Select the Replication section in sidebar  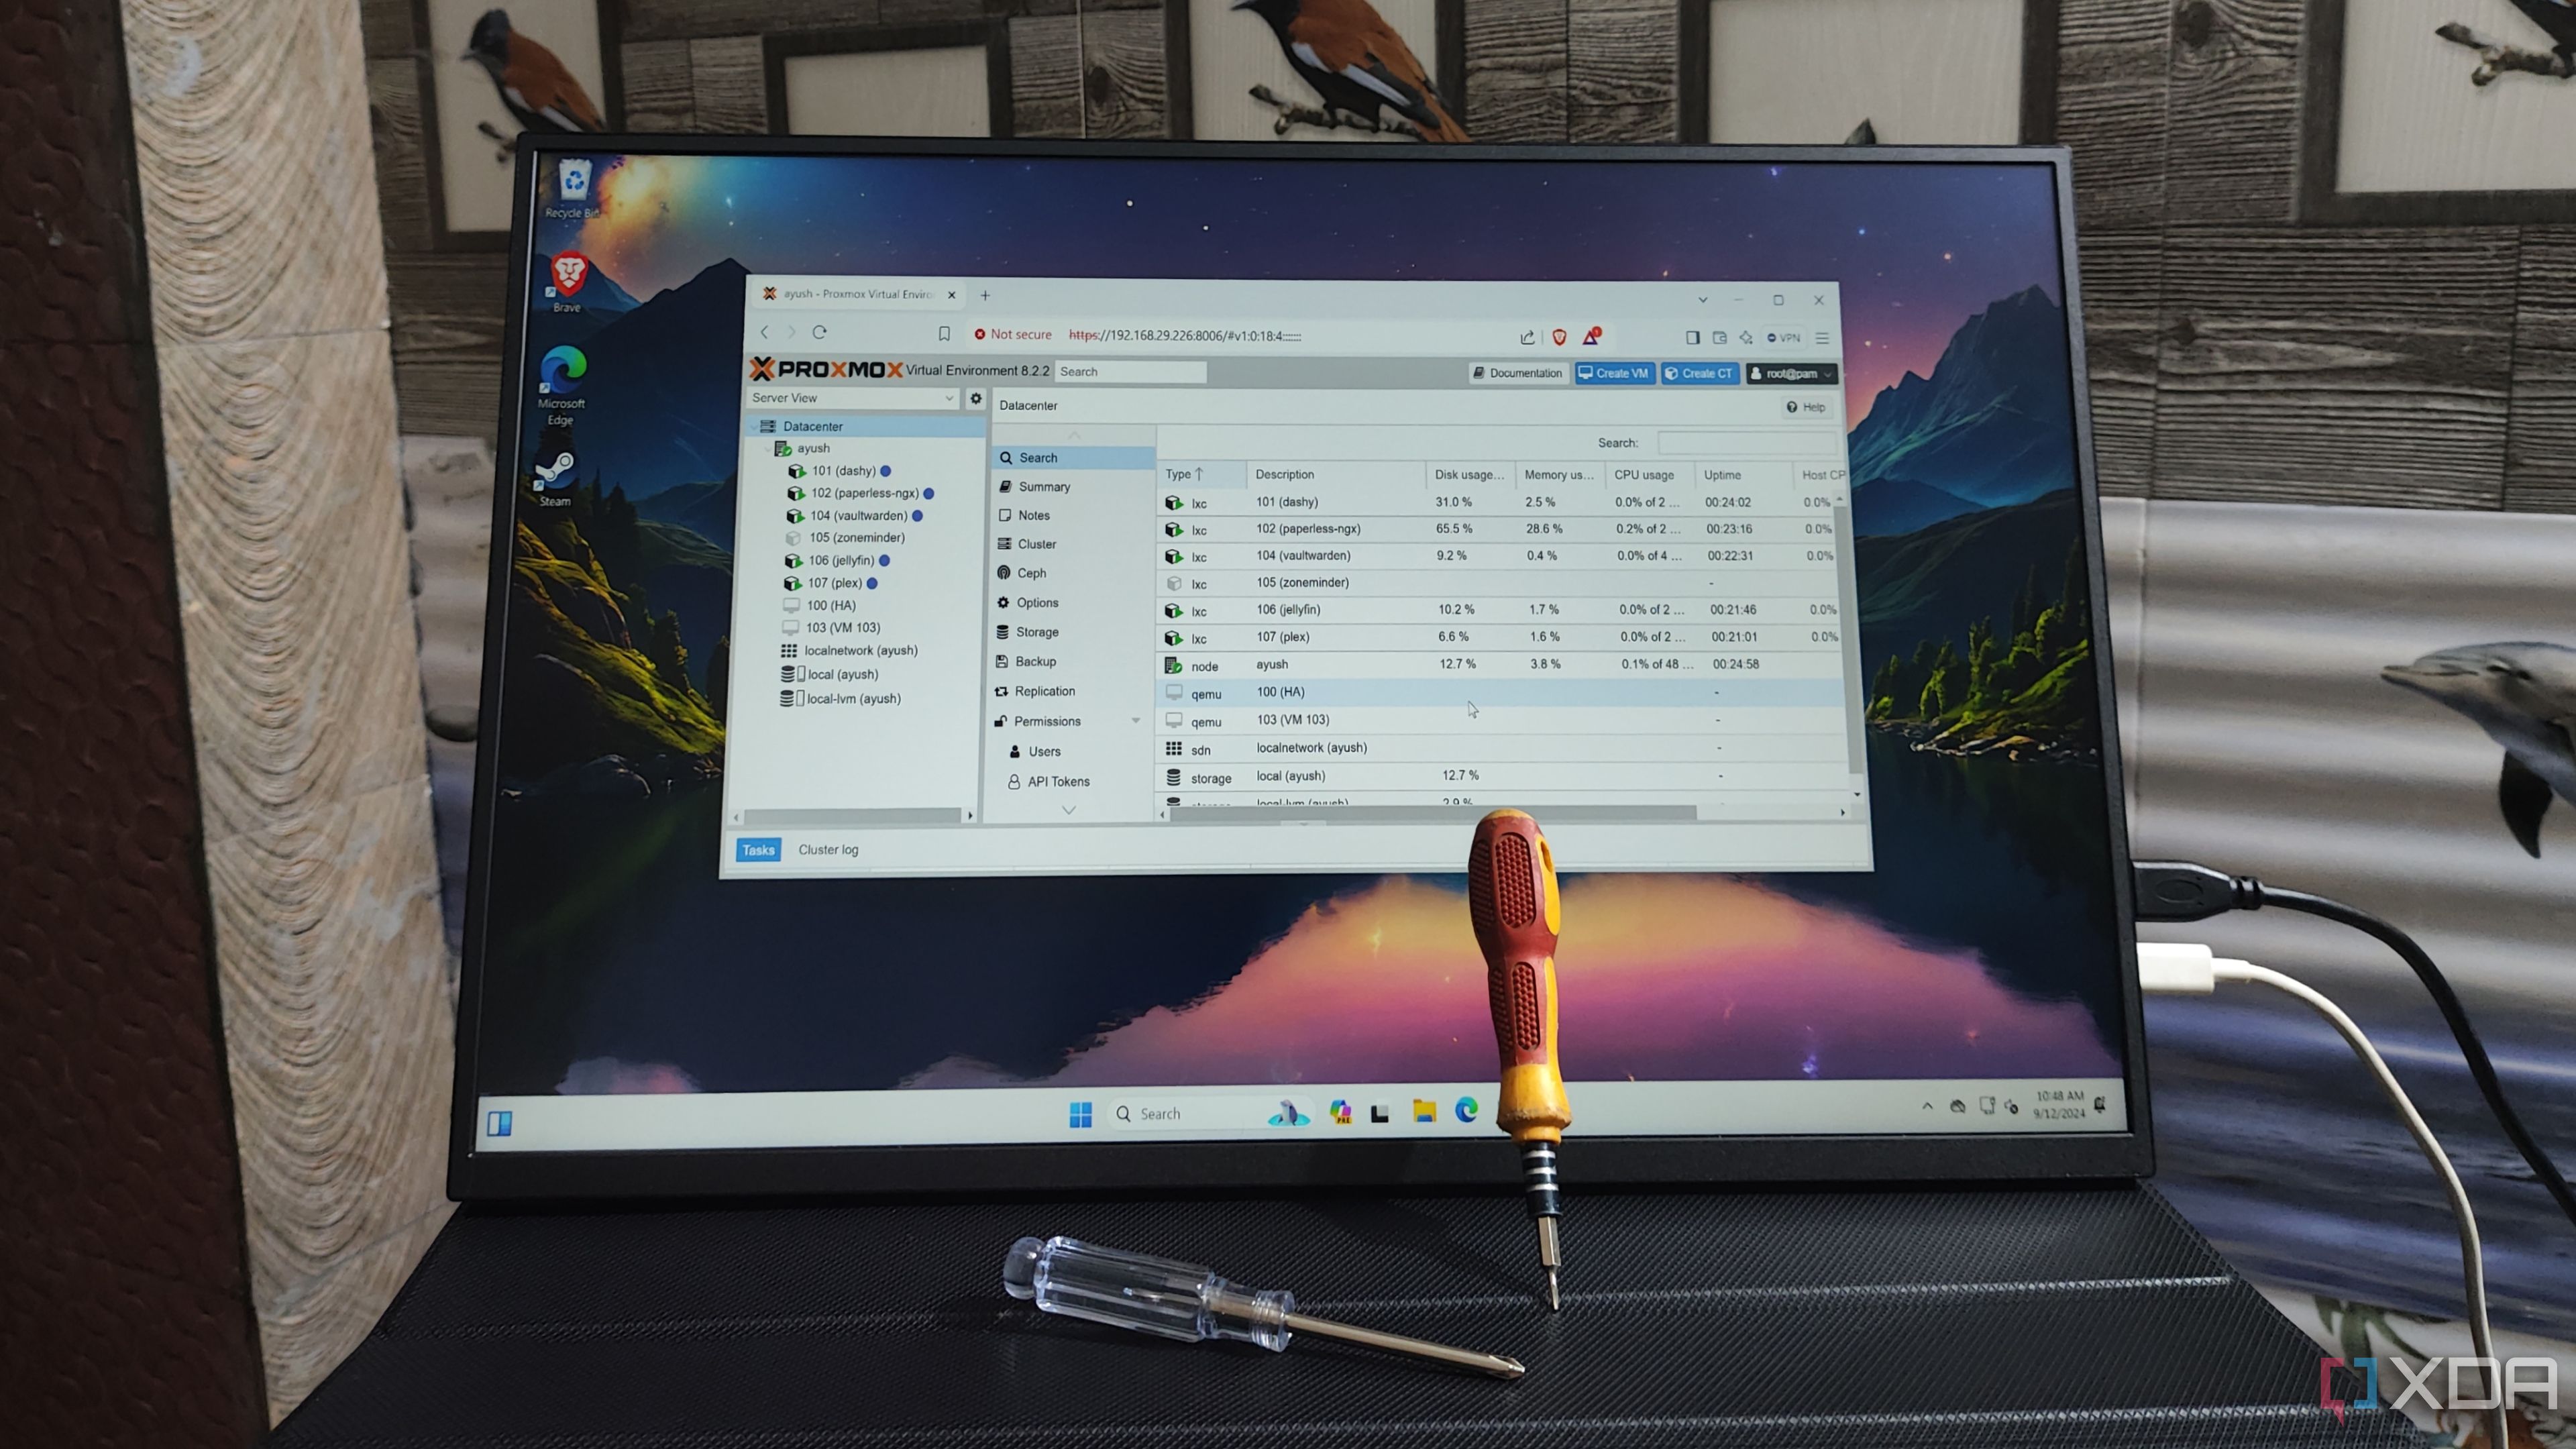pyautogui.click(x=1046, y=690)
